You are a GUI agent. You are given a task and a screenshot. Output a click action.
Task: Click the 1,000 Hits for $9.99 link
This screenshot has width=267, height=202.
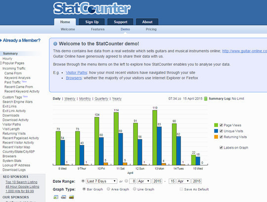click(20, 191)
